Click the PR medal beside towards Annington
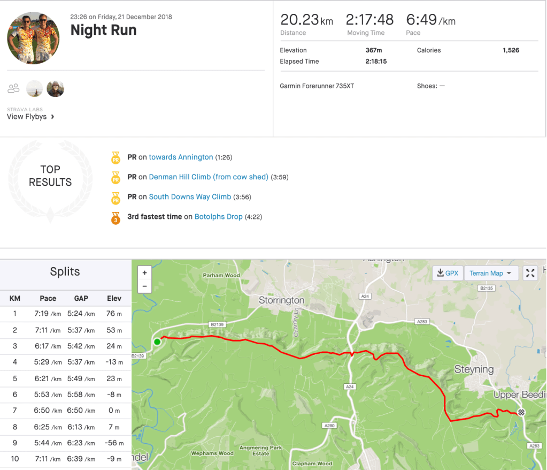547x470 pixels. pos(115,158)
